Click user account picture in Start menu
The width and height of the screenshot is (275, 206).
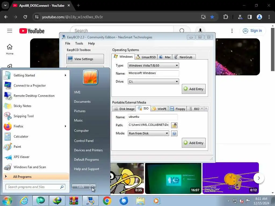90,77
